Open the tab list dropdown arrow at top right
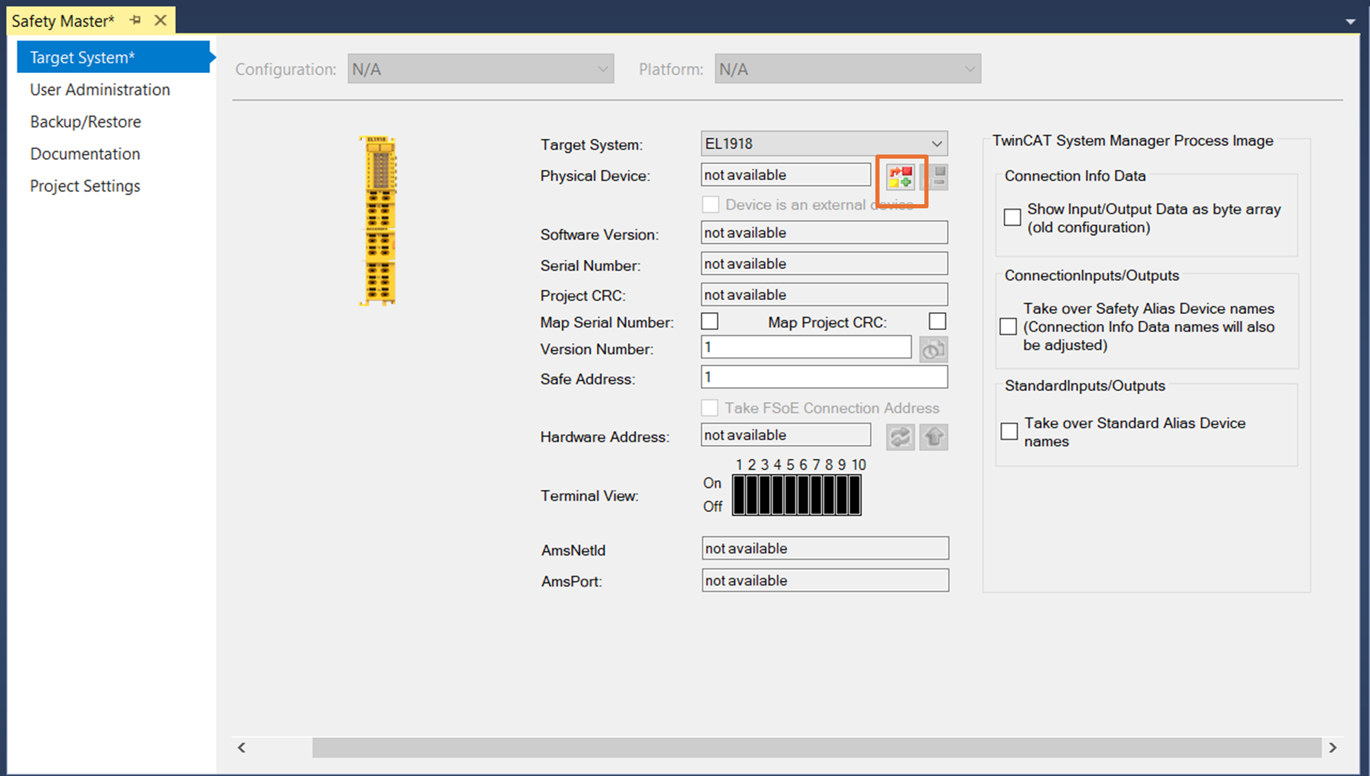Viewport: 1370px width, 776px height. [x=1350, y=21]
